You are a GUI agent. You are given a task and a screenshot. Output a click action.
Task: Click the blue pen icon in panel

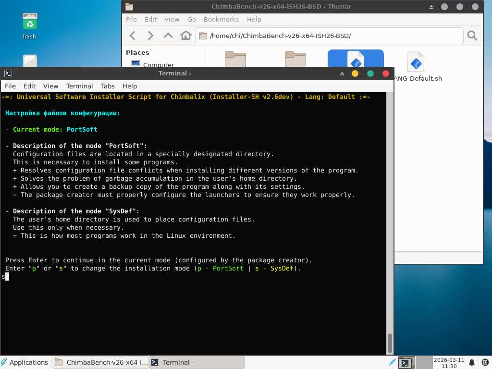point(392,362)
